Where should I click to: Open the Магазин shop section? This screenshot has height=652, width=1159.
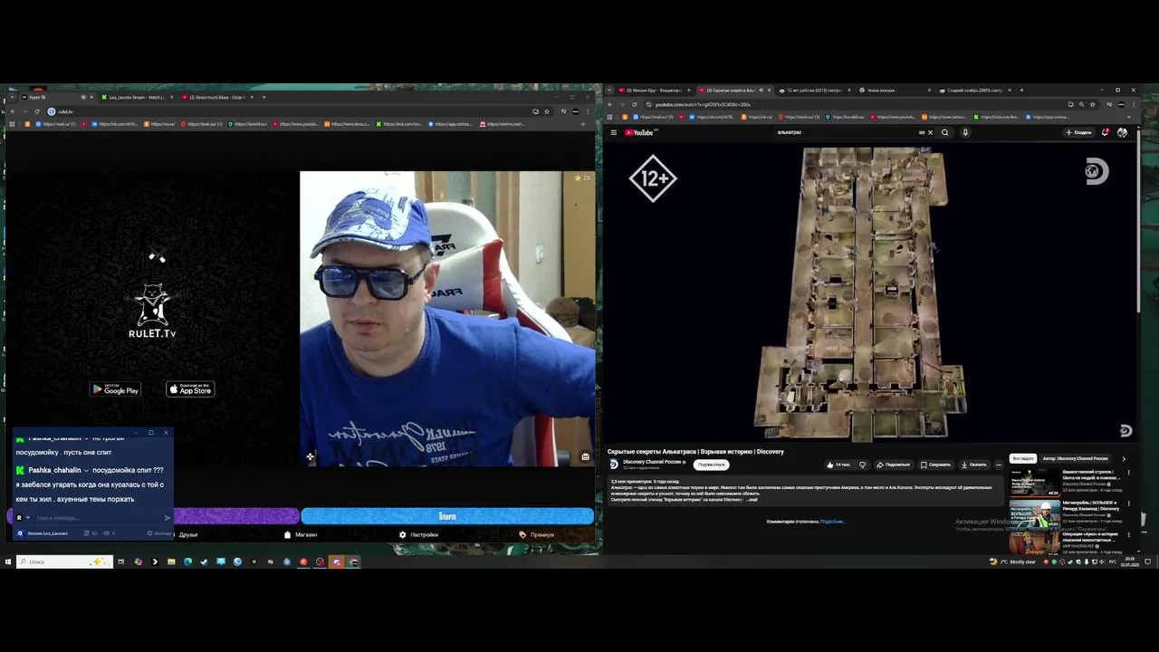301,534
